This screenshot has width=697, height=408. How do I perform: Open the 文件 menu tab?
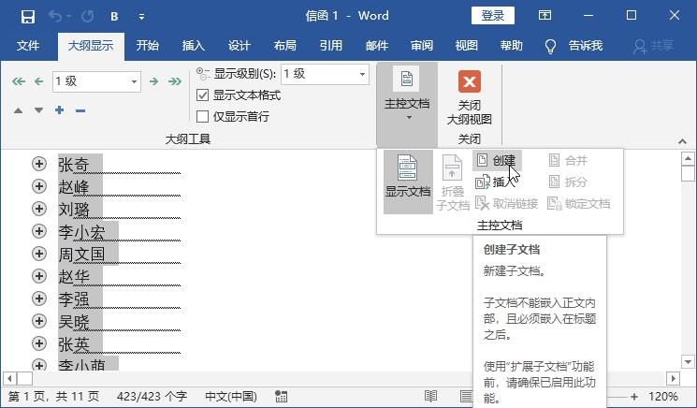pyautogui.click(x=28, y=45)
